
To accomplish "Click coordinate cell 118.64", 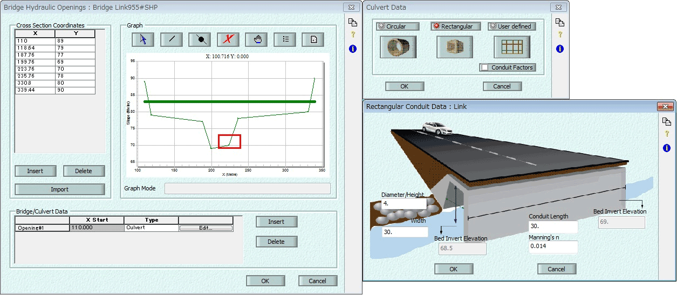I will pos(35,48).
